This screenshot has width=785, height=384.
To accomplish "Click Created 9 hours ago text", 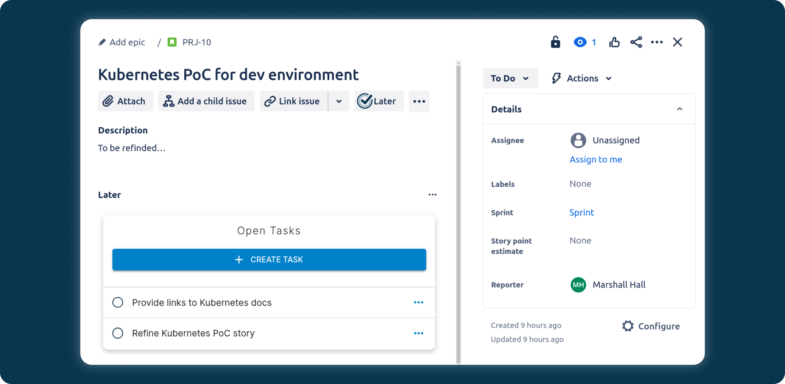I will click(x=526, y=326).
